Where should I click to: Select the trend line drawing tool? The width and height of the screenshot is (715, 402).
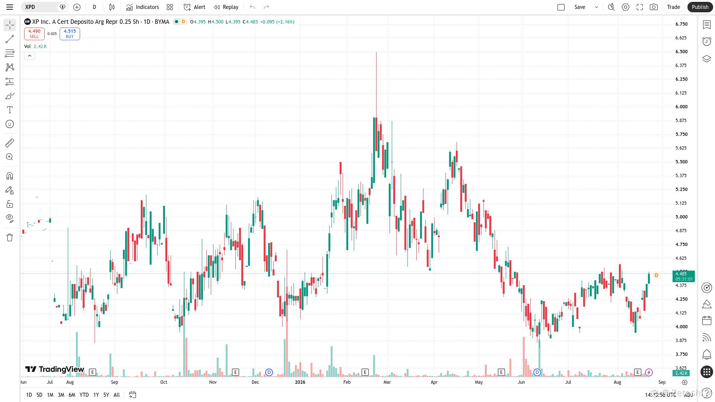pyautogui.click(x=10, y=39)
